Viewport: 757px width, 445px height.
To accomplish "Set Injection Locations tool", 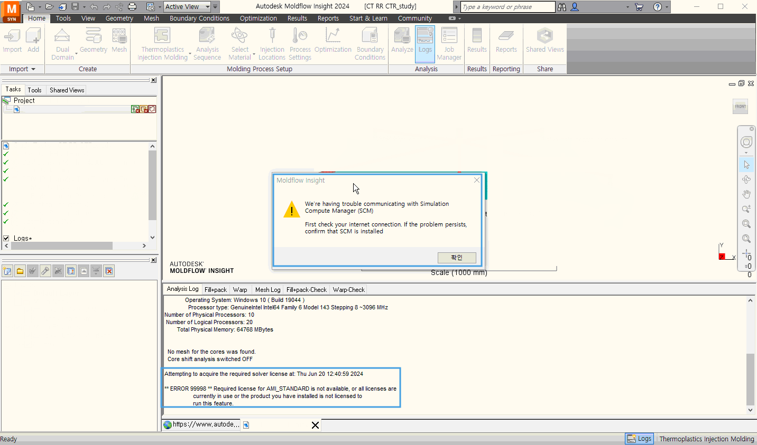I will (272, 44).
